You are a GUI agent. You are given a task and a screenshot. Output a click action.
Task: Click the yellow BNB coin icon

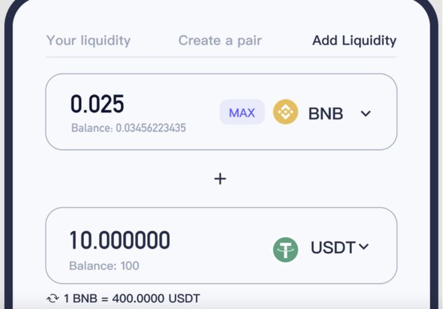pyautogui.click(x=285, y=112)
